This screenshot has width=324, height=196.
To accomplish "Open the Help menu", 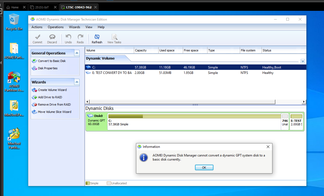I will [x=101, y=27].
